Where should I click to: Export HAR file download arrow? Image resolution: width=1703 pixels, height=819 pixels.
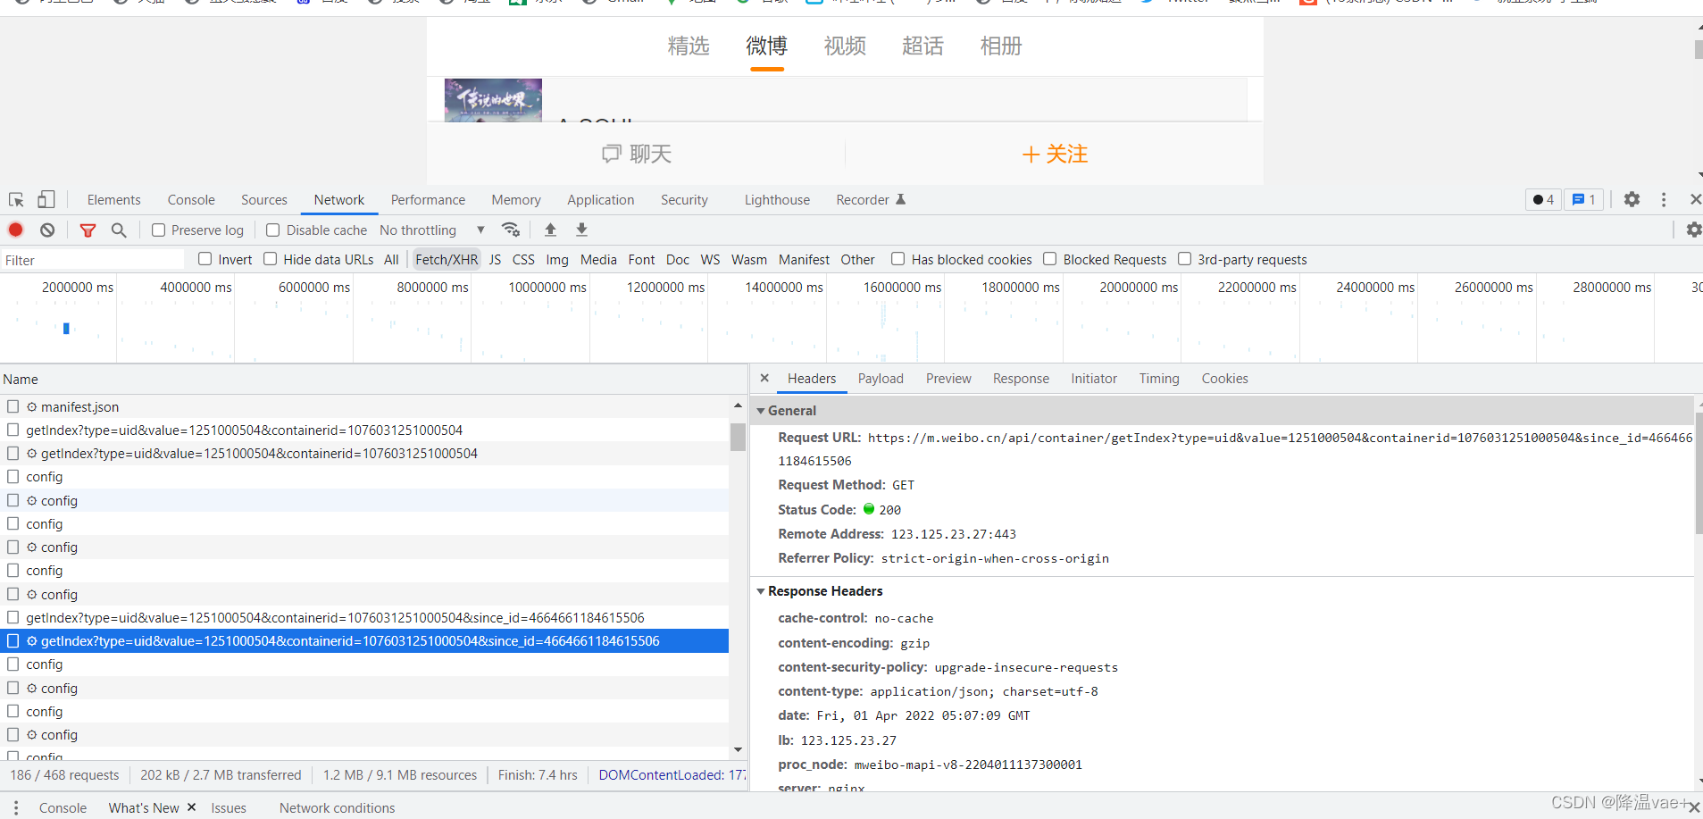tap(581, 230)
